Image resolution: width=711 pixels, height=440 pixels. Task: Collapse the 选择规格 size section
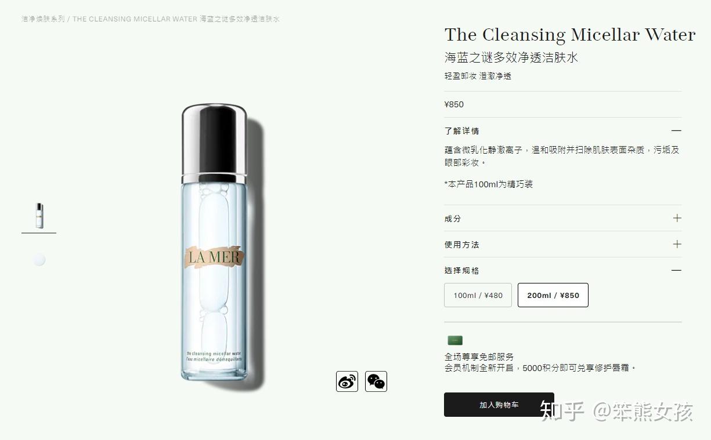click(563, 271)
